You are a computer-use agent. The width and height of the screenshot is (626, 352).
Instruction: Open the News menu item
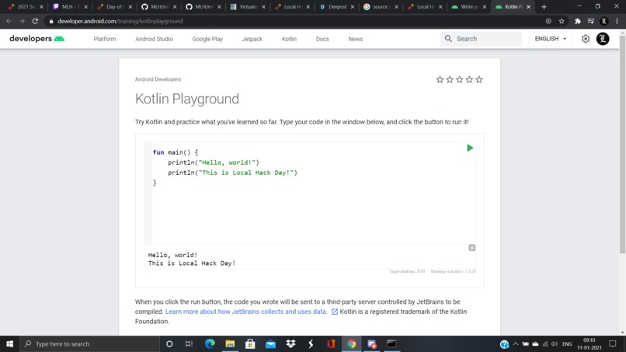(355, 39)
